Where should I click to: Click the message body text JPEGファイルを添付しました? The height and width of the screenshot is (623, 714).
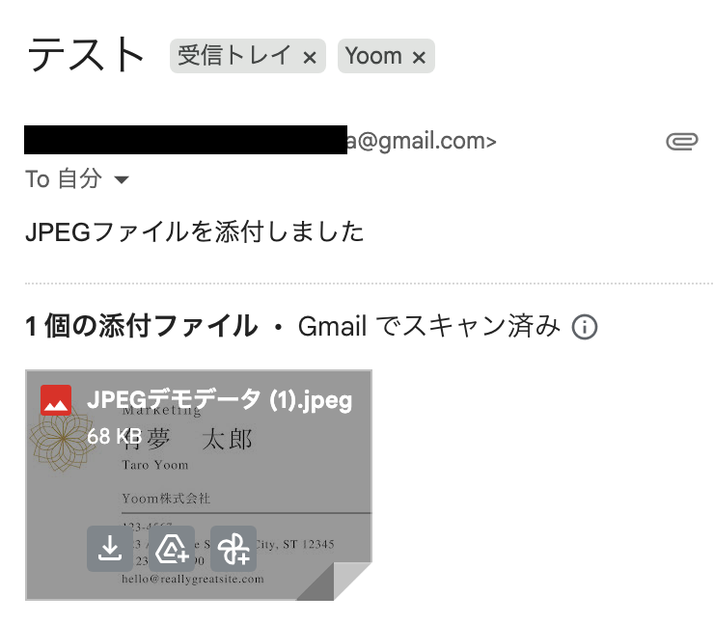[x=195, y=231]
